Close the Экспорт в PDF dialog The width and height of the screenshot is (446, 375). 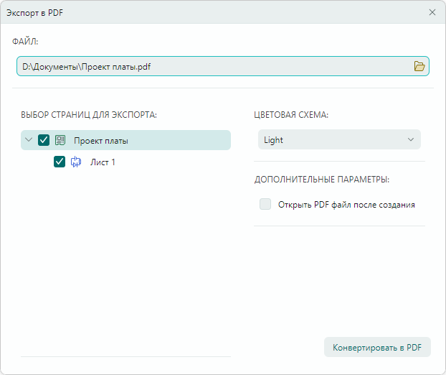[x=432, y=12]
